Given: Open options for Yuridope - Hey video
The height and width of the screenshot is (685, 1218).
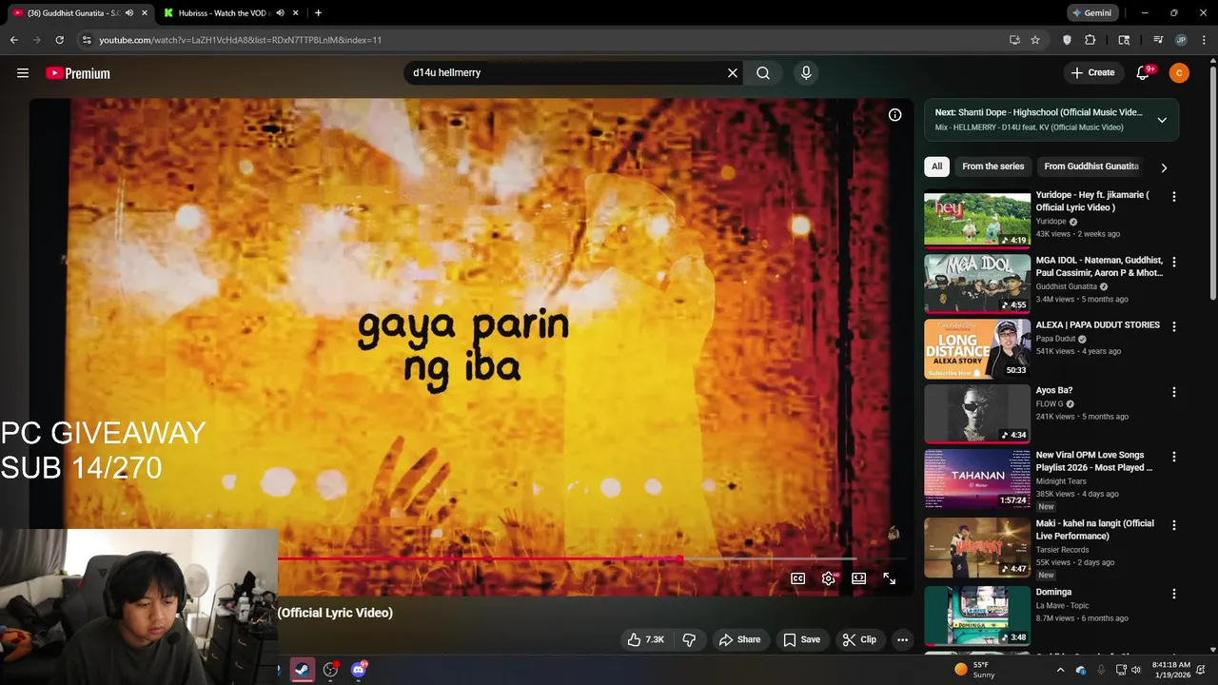Looking at the screenshot, I should point(1173,197).
